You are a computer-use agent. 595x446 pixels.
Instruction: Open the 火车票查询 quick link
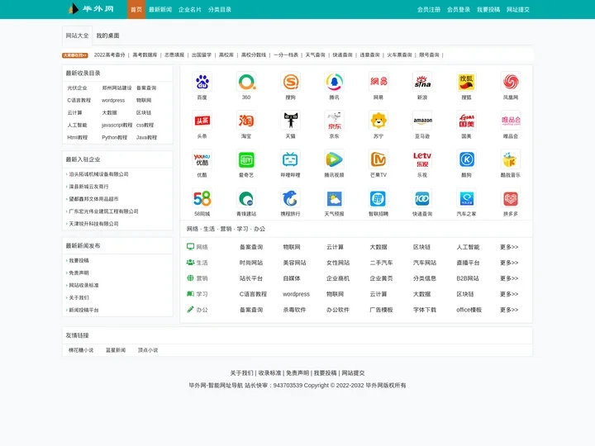pos(400,55)
